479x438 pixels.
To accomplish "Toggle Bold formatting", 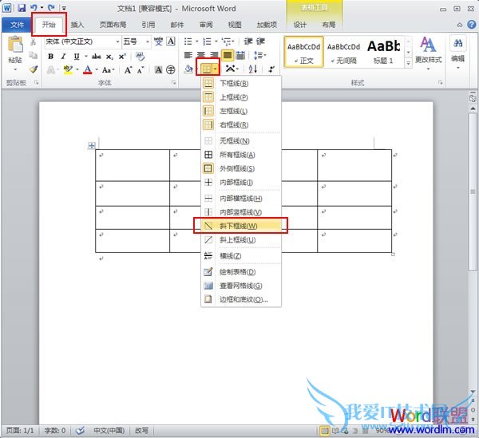I will (51, 57).
